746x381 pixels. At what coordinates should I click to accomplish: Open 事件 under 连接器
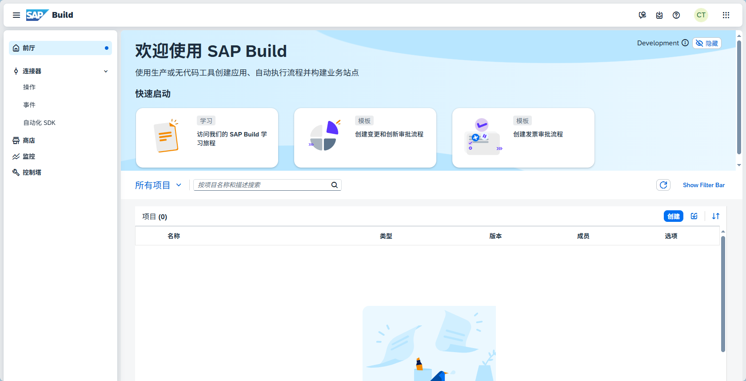(29, 105)
